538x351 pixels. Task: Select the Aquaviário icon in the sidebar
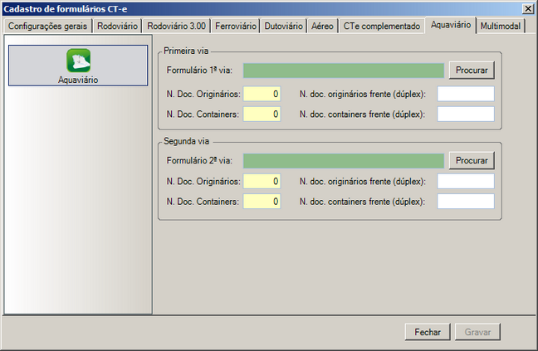coord(78,65)
